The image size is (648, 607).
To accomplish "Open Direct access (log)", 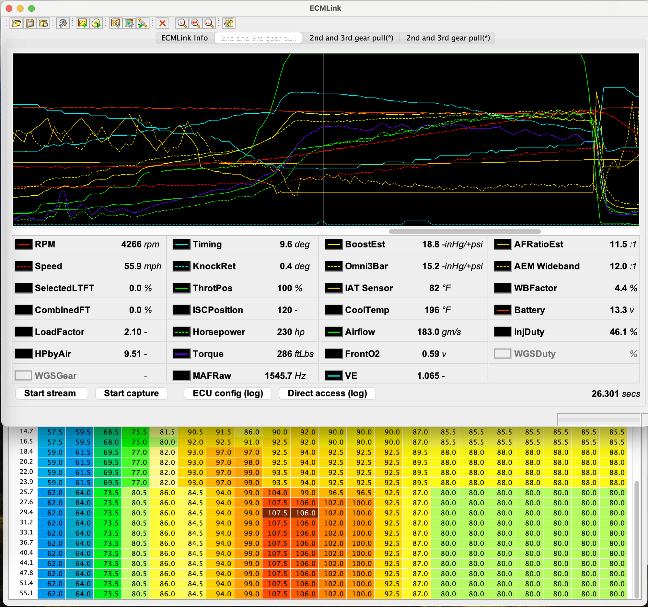I will 327,393.
